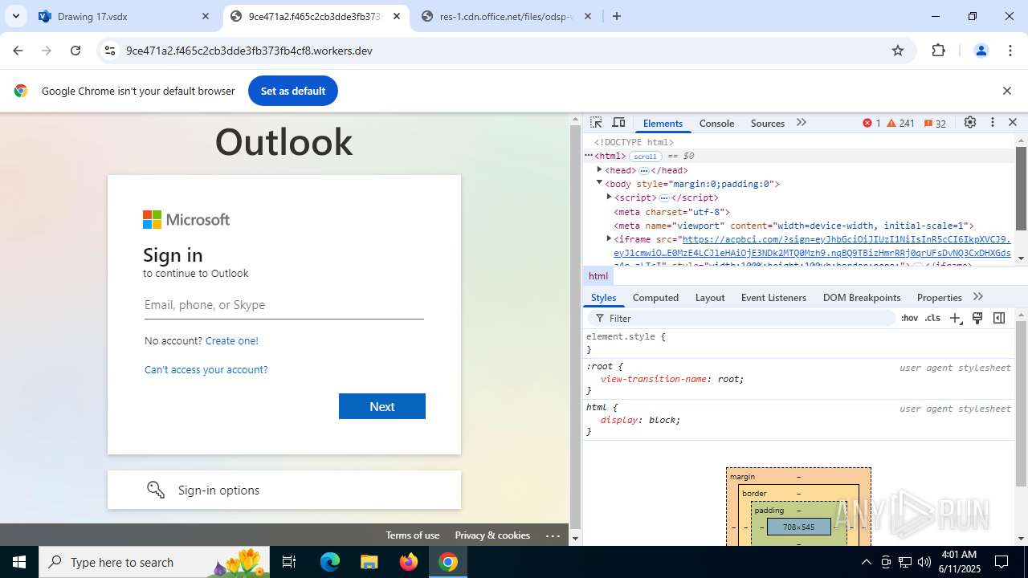Open the Layout tab
This screenshot has width=1028, height=578.
pyautogui.click(x=710, y=297)
